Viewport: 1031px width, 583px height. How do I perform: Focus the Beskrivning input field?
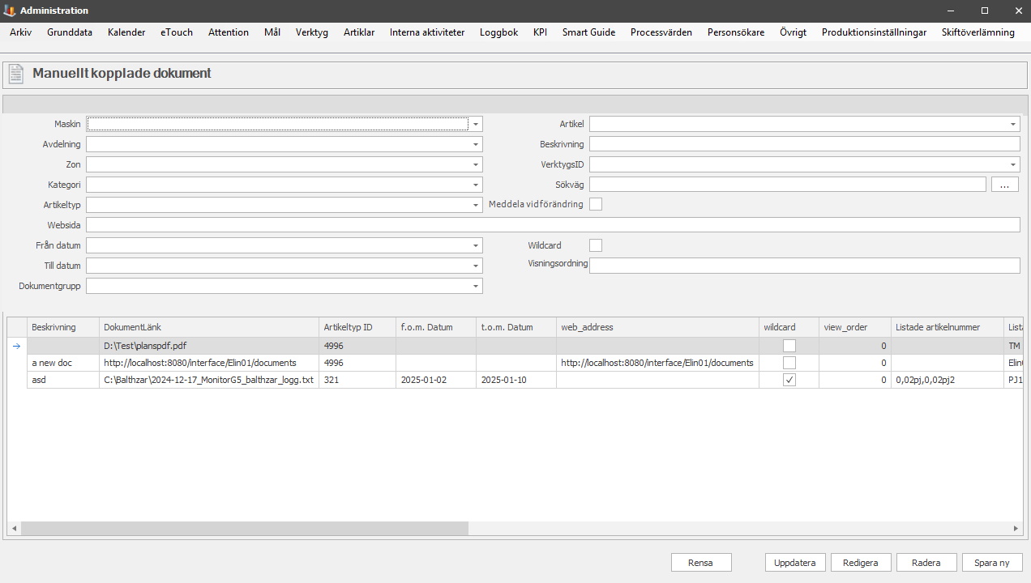[804, 144]
